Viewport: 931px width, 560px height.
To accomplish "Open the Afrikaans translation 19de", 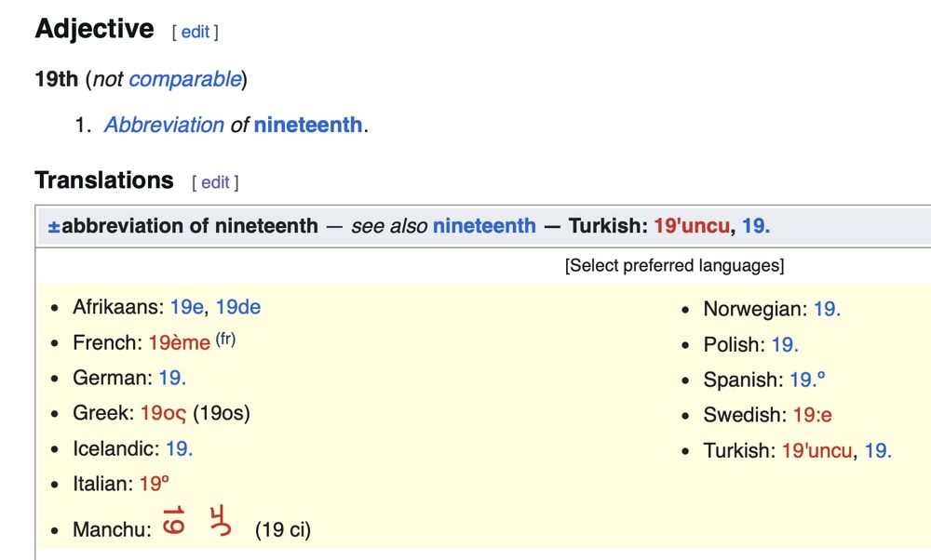I will tap(237, 307).
